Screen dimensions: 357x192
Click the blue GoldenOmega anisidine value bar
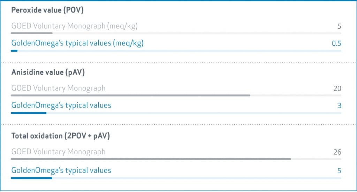coord(29,113)
